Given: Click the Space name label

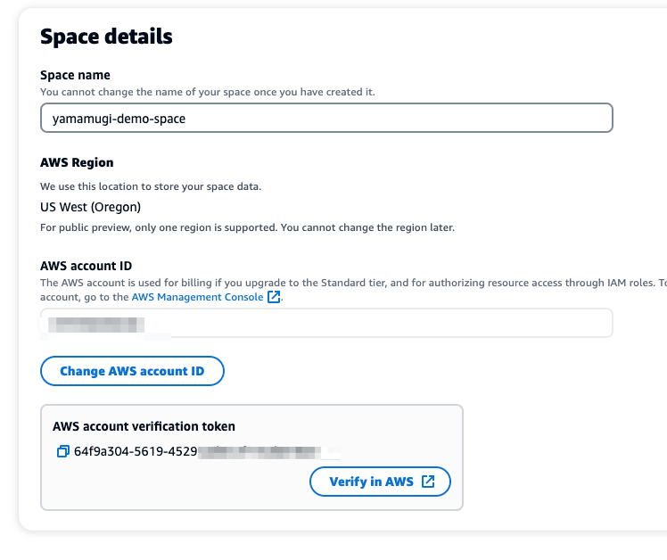Looking at the screenshot, I should (75, 75).
